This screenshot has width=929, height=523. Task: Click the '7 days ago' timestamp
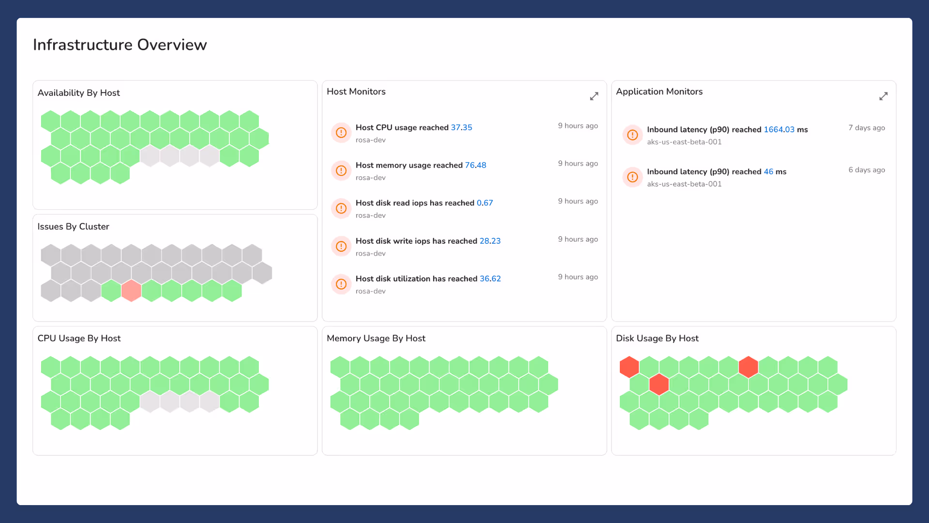coord(867,128)
